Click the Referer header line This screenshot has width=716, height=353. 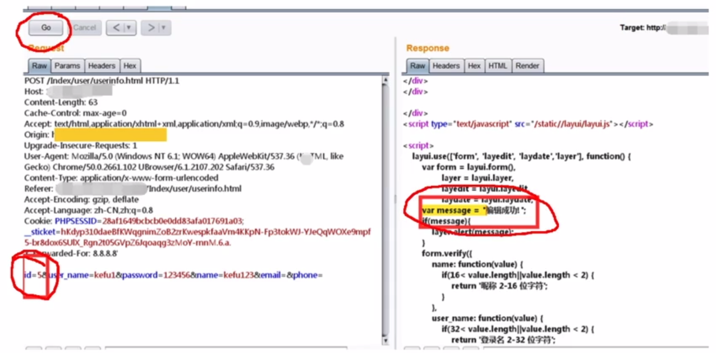tap(132, 189)
